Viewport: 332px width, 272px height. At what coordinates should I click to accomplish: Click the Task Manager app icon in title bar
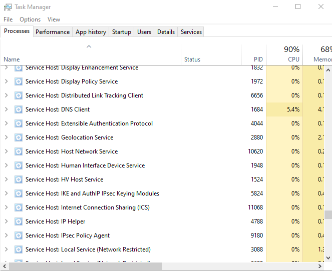8,7
